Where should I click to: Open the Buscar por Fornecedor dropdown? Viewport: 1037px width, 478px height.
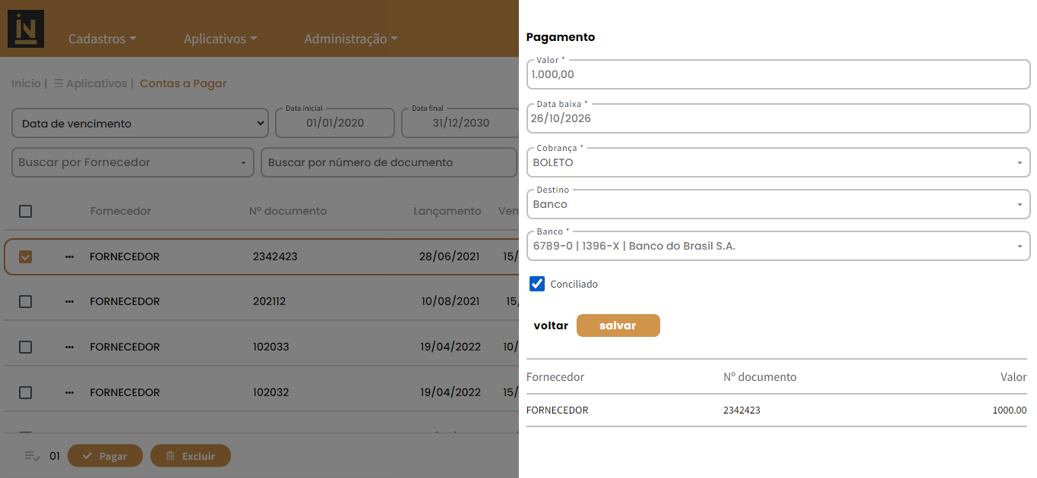coord(133,162)
